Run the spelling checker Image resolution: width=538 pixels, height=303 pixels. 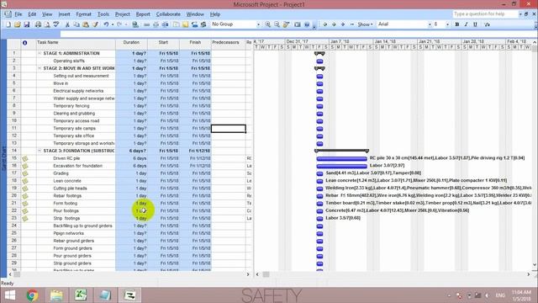(56, 24)
